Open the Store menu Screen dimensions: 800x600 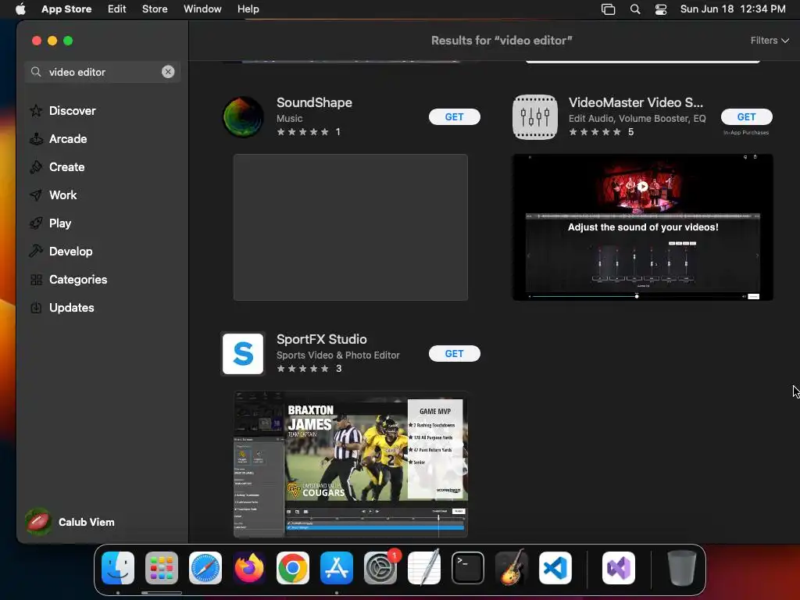coord(155,9)
